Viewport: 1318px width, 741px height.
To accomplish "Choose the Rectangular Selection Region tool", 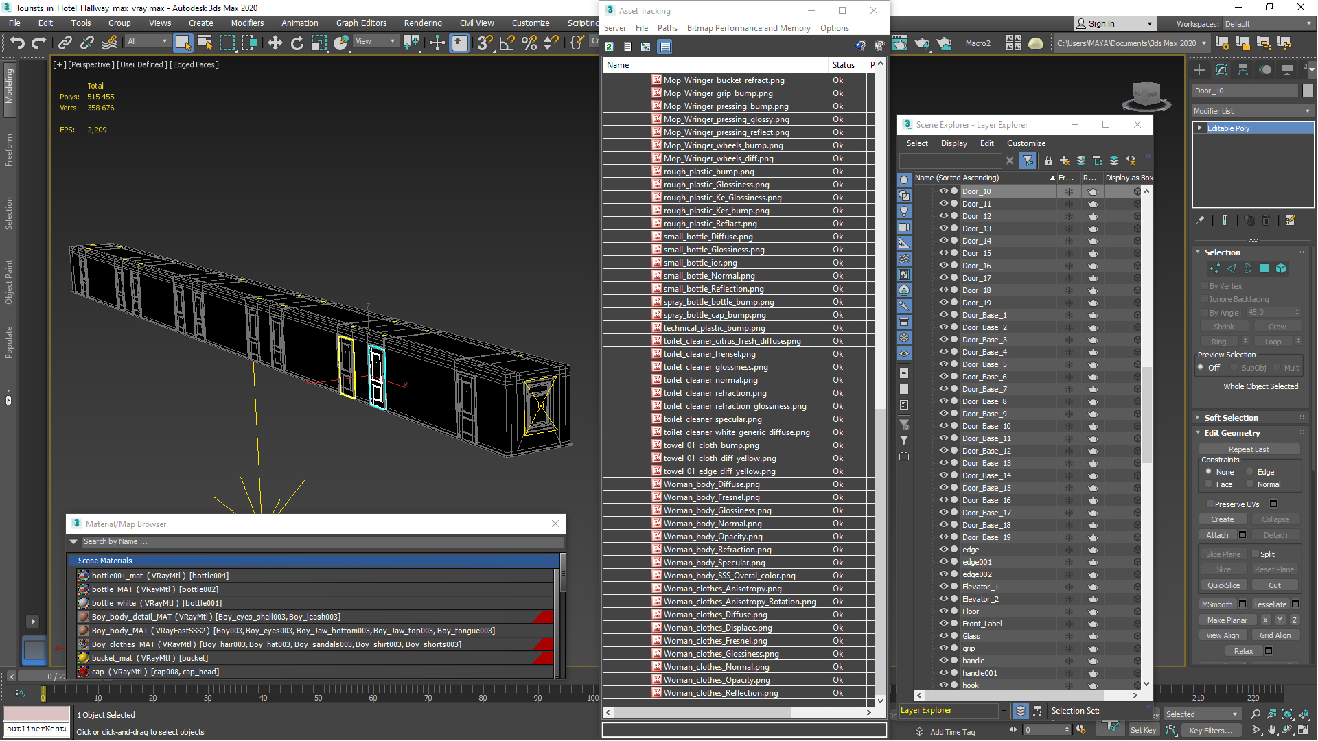I will (x=227, y=43).
